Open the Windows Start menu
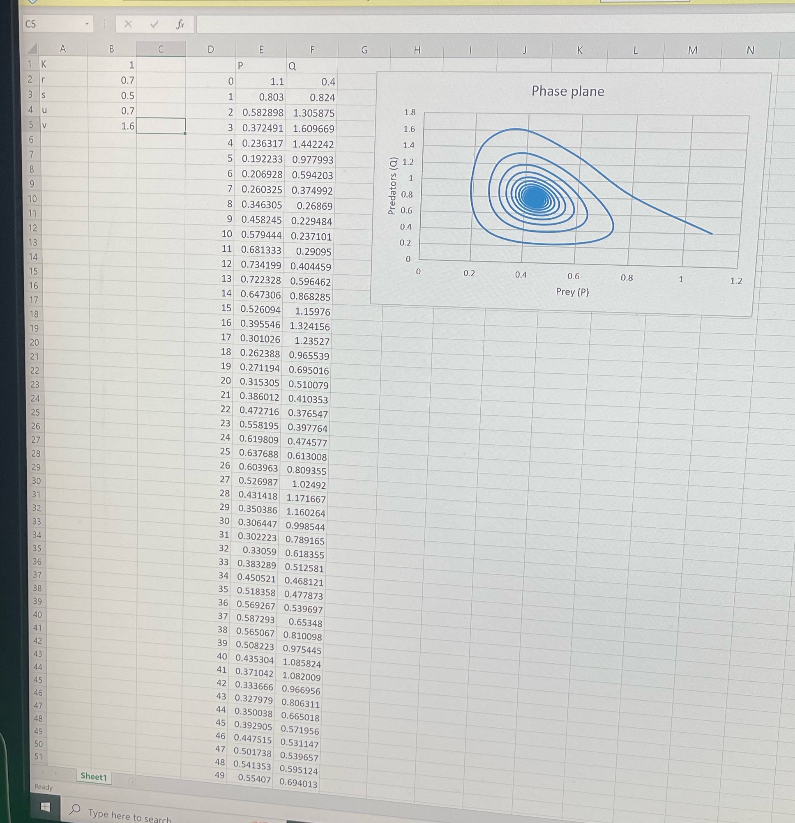The width and height of the screenshot is (795, 823). click(45, 807)
